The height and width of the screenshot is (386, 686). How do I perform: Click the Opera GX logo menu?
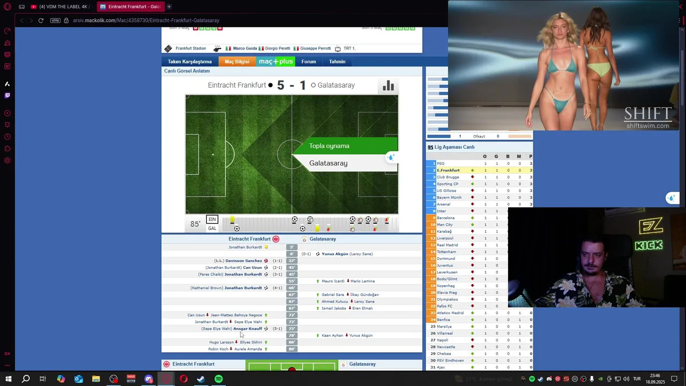tap(8, 6)
